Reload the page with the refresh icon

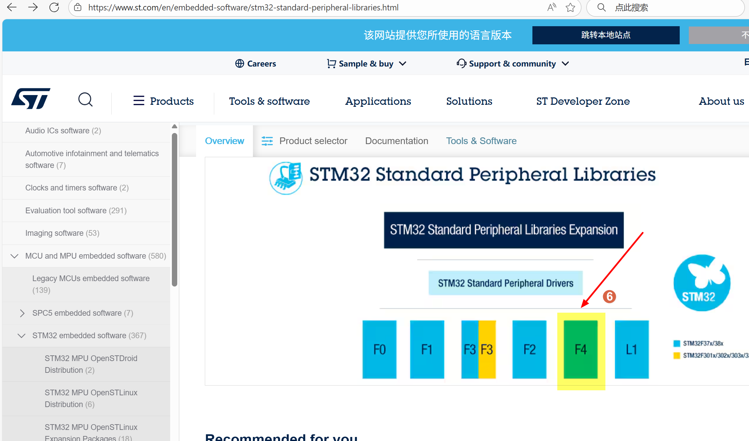pyautogui.click(x=54, y=7)
